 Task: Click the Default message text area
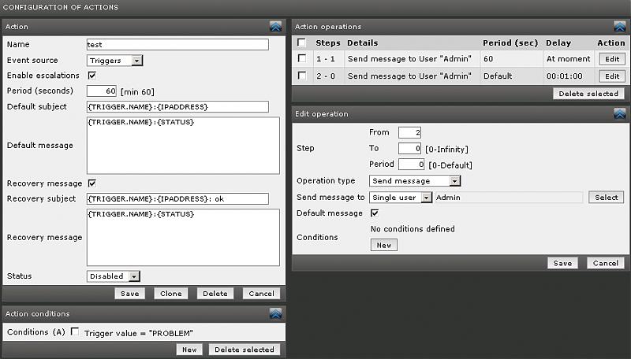pyautogui.click(x=183, y=146)
